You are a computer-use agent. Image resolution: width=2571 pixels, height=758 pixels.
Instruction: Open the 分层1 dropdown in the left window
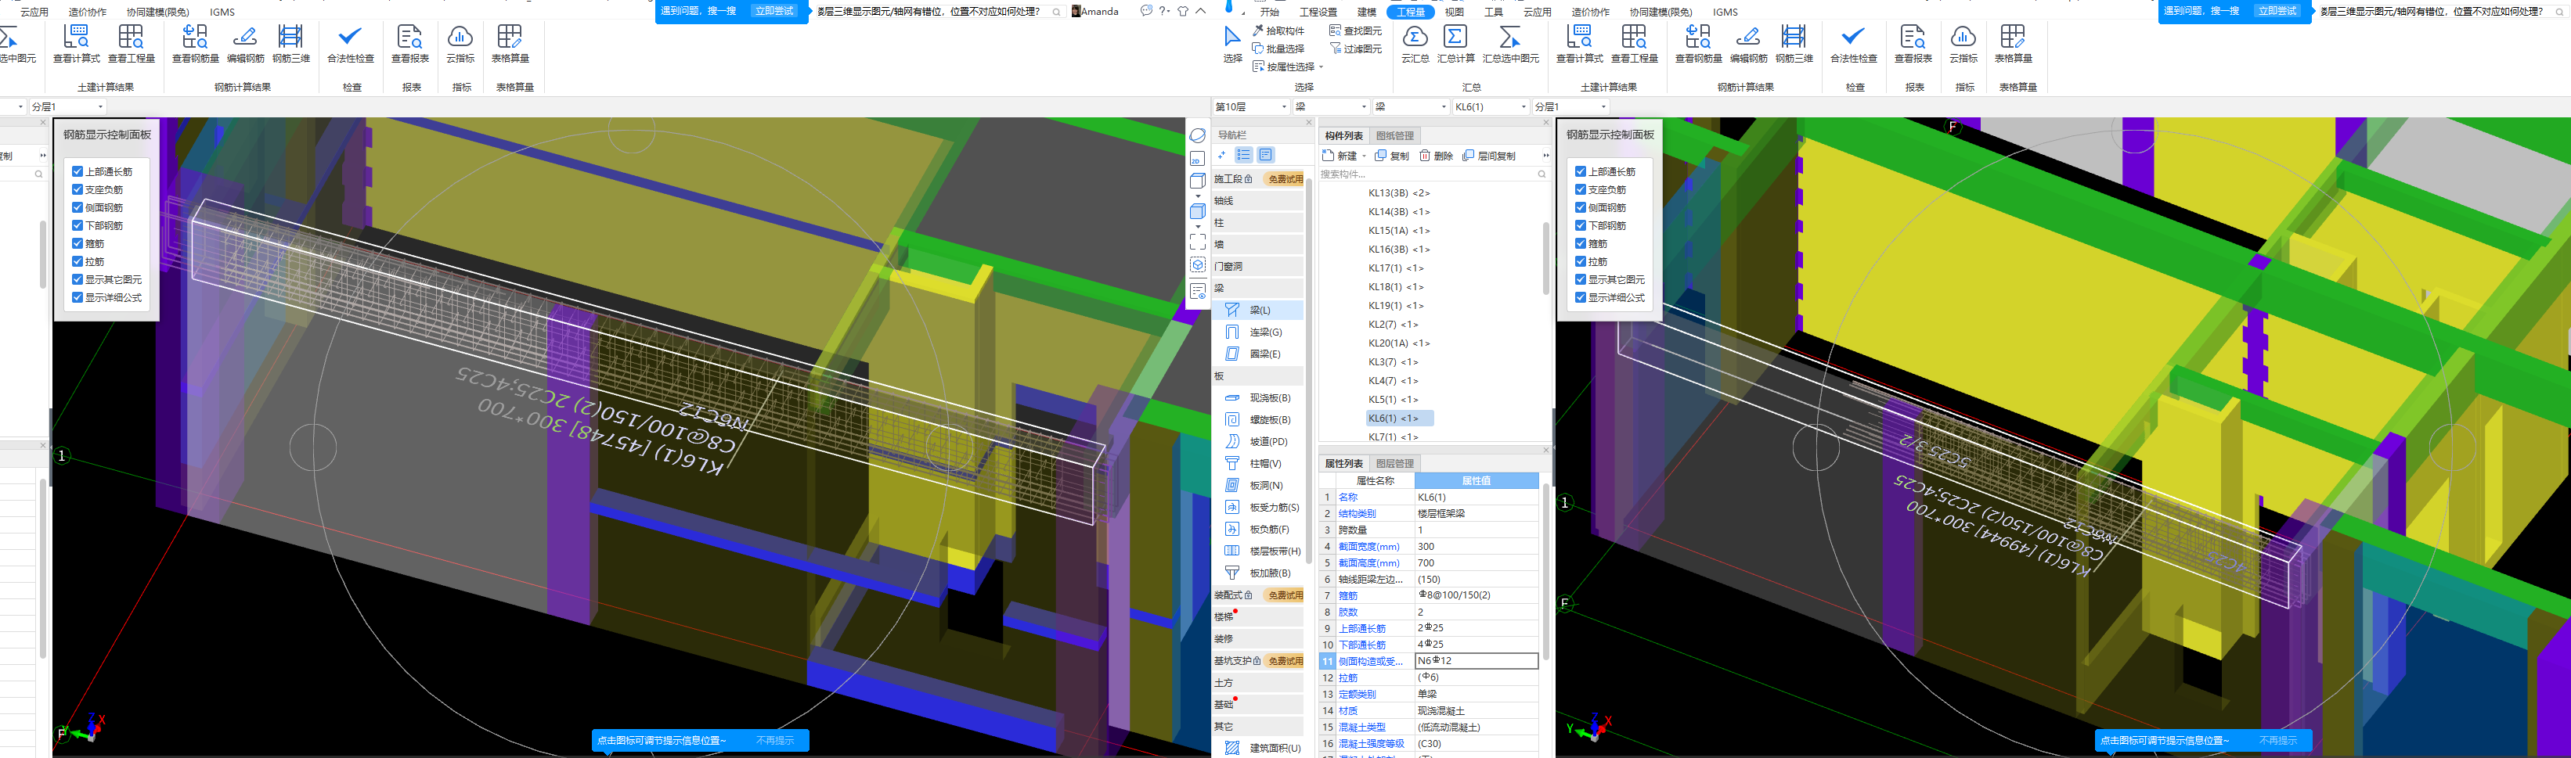pyautogui.click(x=67, y=106)
